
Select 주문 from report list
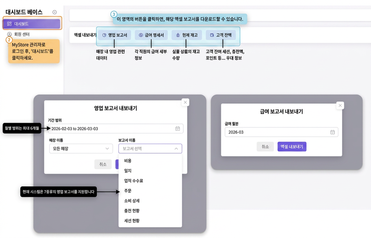[150, 191]
